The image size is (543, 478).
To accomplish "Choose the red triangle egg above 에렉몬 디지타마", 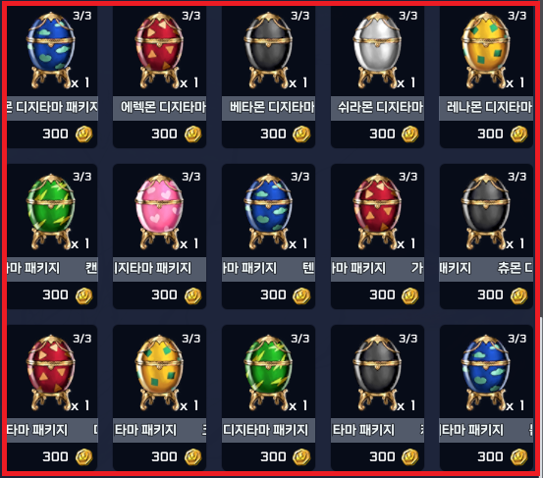I will [x=159, y=50].
